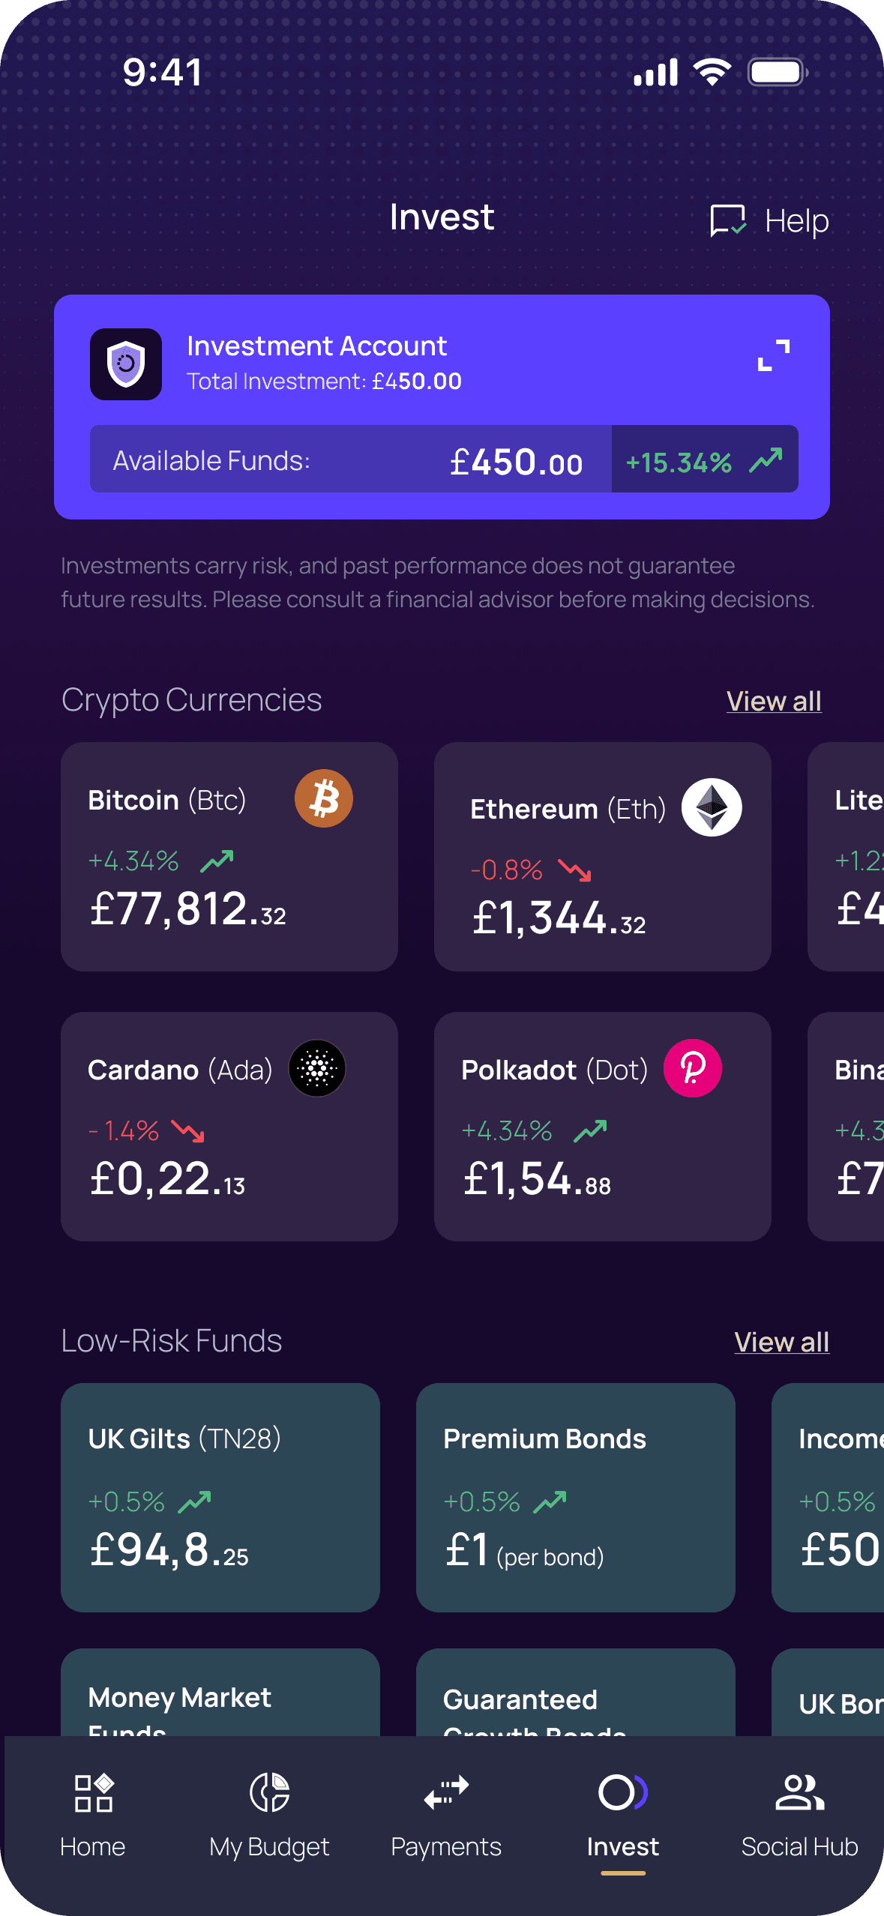Screen dimensions: 884x1916
Task: Tap the Cardano logo icon
Action: click(x=317, y=1068)
